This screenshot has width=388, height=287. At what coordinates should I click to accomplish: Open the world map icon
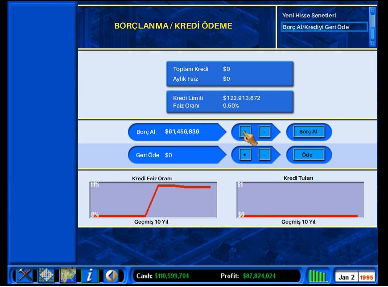pos(68,275)
